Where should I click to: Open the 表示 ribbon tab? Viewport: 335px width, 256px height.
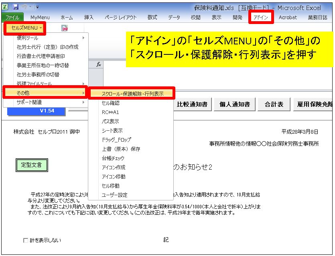pos(216,18)
